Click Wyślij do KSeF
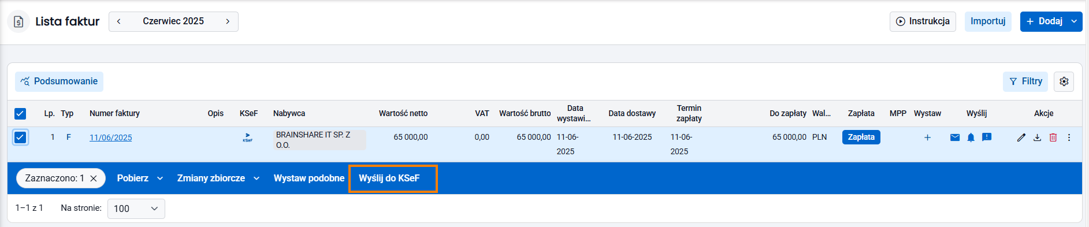 tap(389, 178)
